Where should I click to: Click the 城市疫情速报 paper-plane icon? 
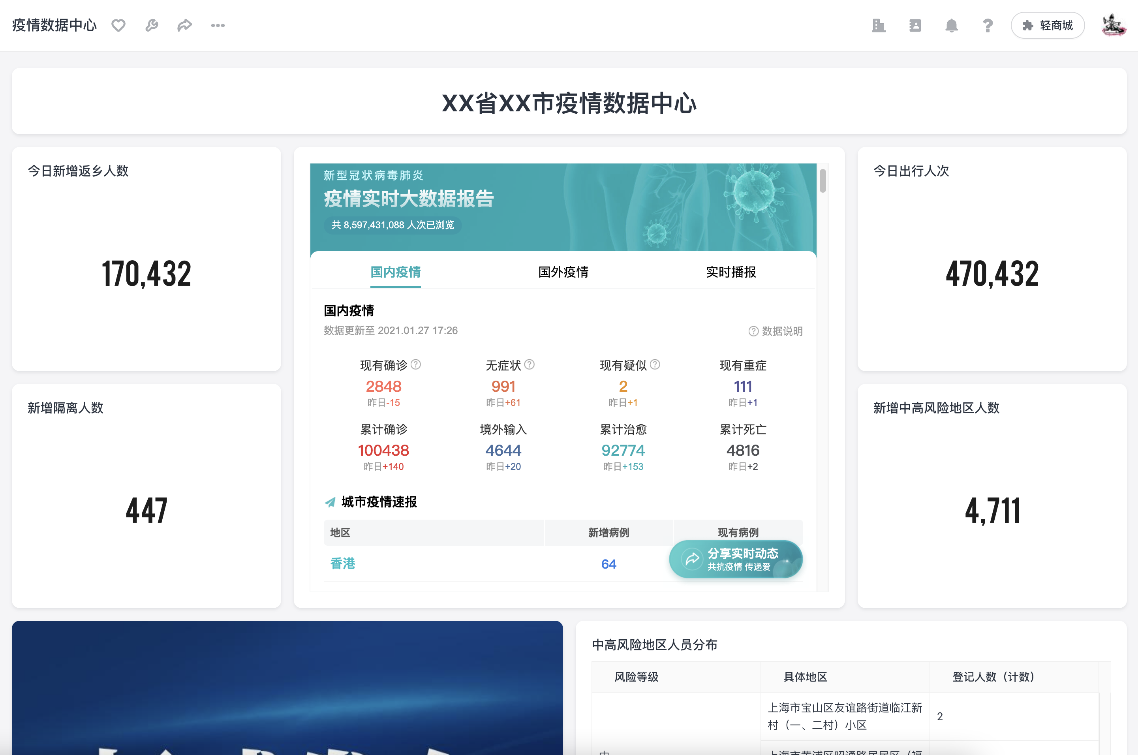pyautogui.click(x=330, y=502)
